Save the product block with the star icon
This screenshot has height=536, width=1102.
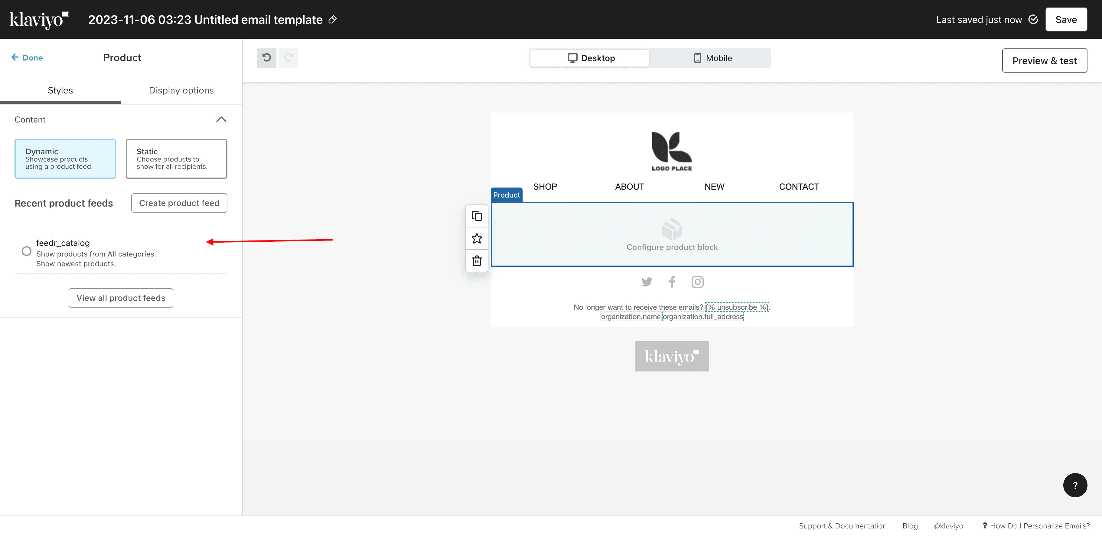(x=477, y=238)
